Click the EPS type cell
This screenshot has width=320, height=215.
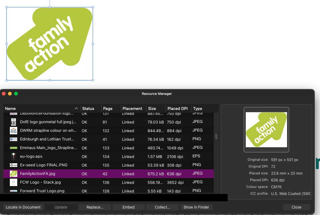[x=196, y=156]
